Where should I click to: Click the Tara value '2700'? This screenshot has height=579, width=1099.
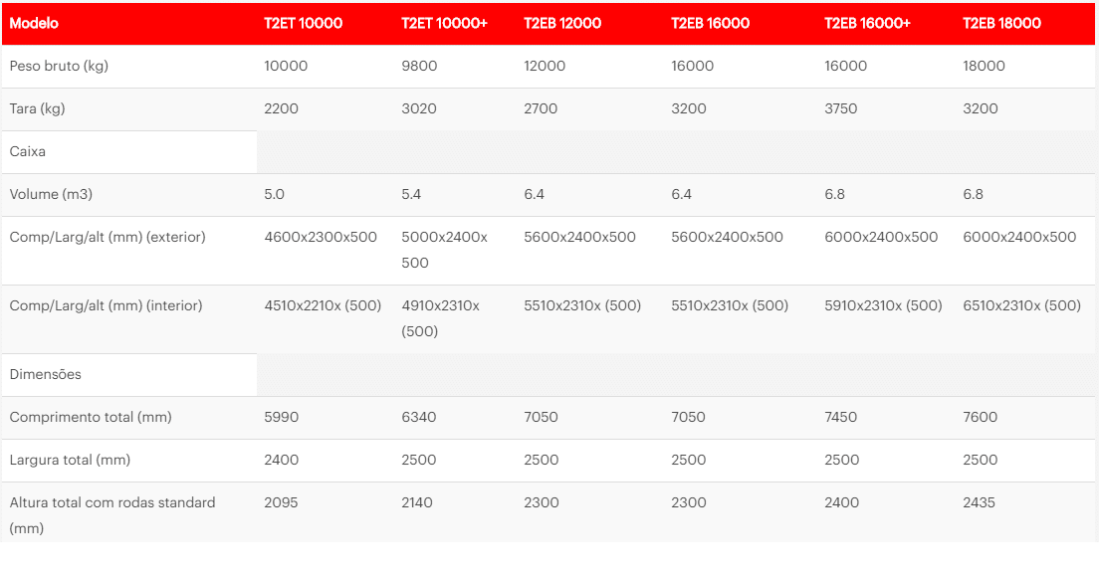(x=541, y=108)
